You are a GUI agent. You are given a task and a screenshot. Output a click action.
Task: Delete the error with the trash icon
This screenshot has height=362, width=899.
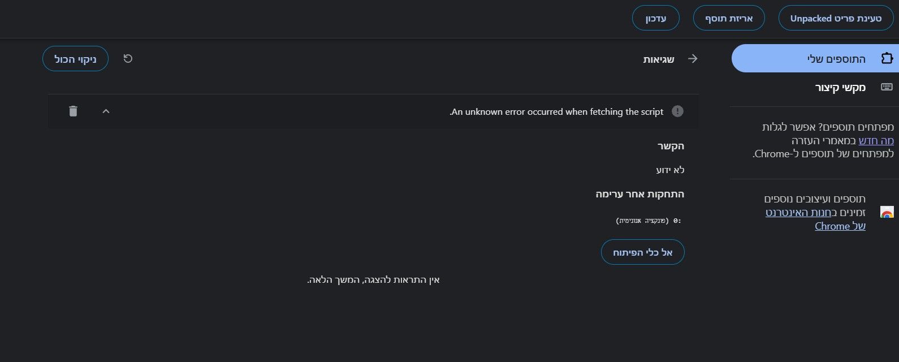click(73, 111)
